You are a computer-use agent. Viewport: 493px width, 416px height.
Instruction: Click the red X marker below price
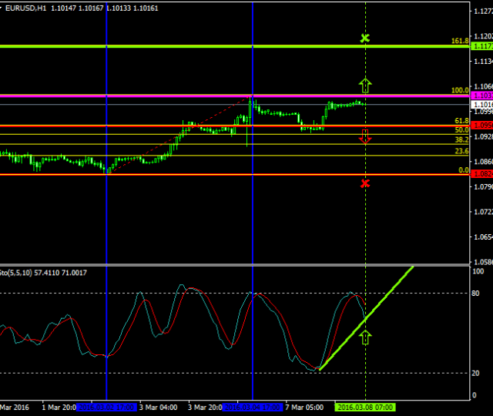365,183
